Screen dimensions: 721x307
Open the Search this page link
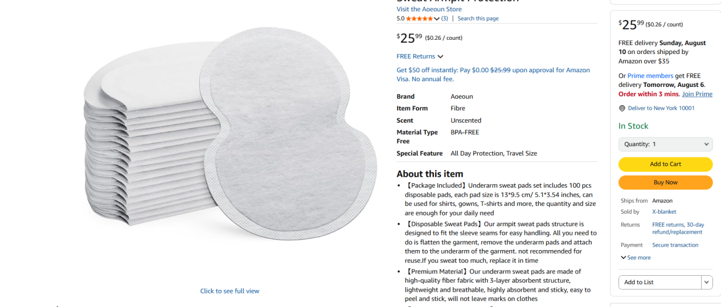tap(478, 19)
